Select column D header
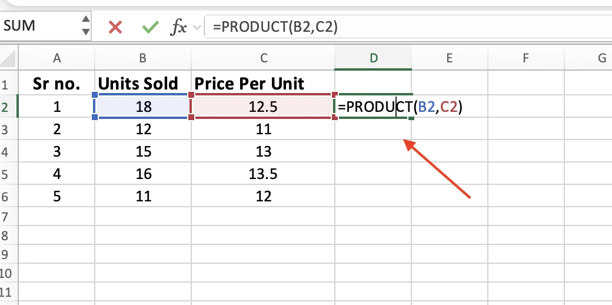The image size is (612, 305). [374, 58]
